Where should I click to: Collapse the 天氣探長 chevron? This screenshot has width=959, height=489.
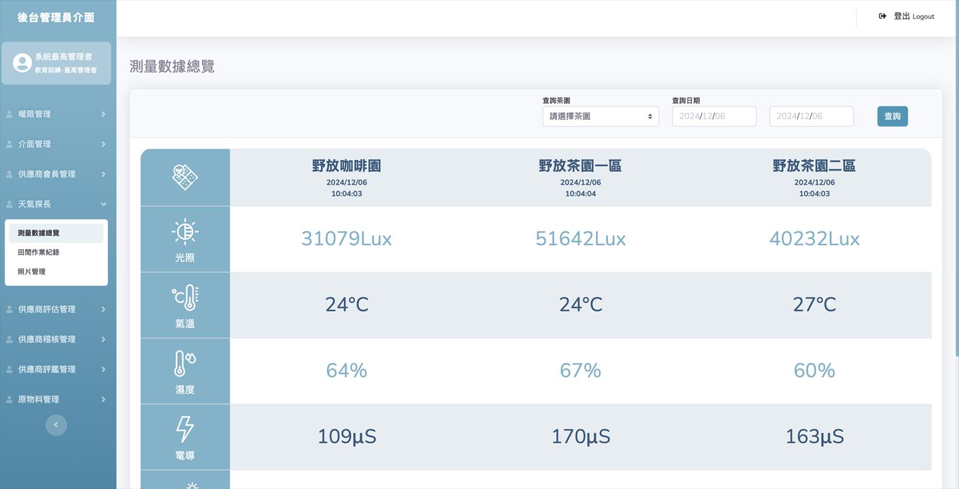click(103, 205)
